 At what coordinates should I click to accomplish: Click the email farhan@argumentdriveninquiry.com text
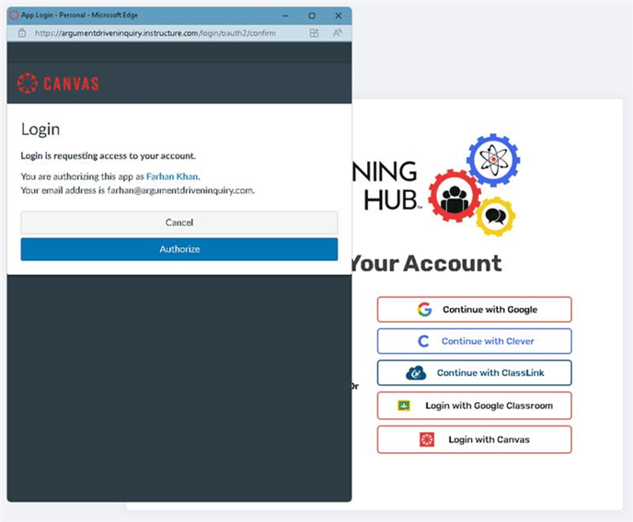pos(180,190)
